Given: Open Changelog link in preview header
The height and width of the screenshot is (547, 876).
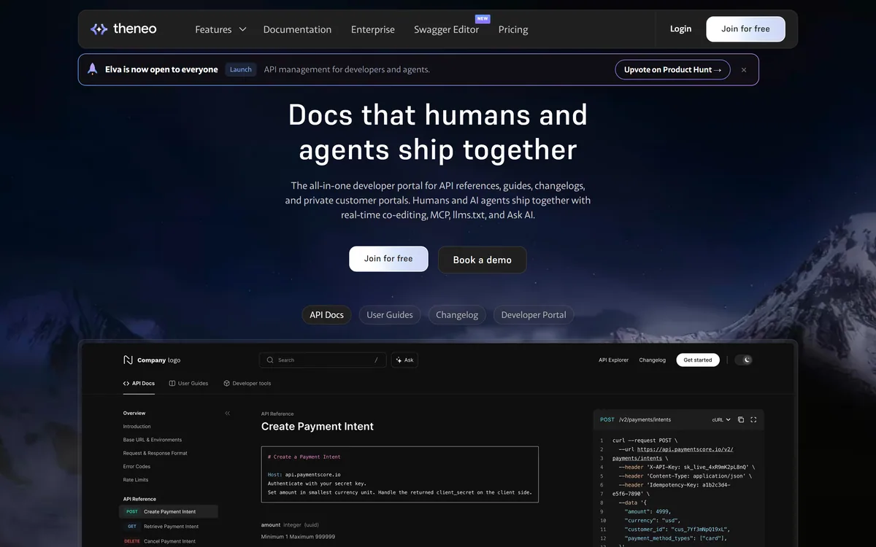Looking at the screenshot, I should click(653, 360).
